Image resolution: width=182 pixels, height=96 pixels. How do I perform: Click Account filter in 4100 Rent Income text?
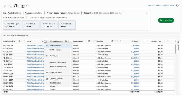(103, 13)
